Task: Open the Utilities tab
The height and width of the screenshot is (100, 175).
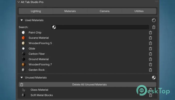Action: click(x=139, y=11)
